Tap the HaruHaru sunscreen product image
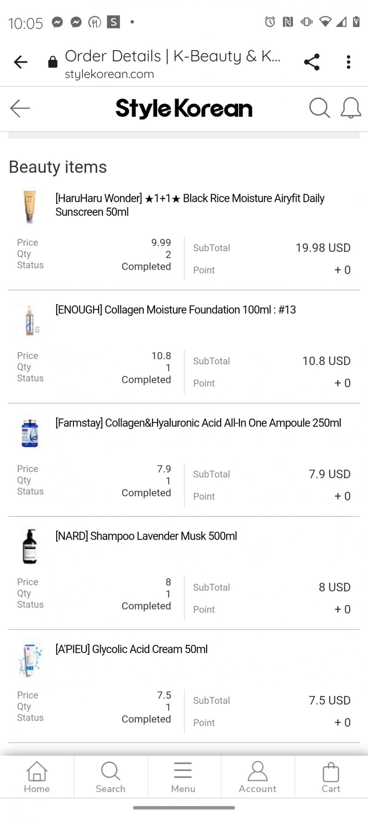Viewport: 368px width, 818px height. point(30,207)
